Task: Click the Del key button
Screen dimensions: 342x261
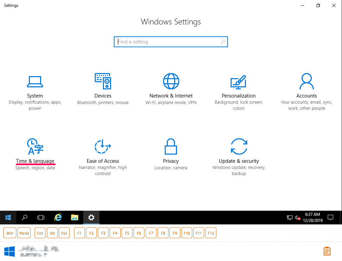Action: (x=64, y=233)
